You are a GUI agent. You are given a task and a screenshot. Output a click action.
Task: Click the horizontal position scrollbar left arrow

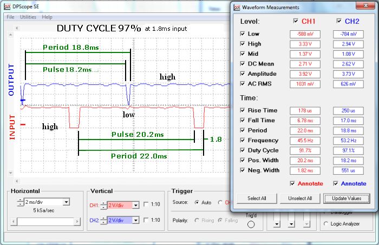tap(14, 221)
